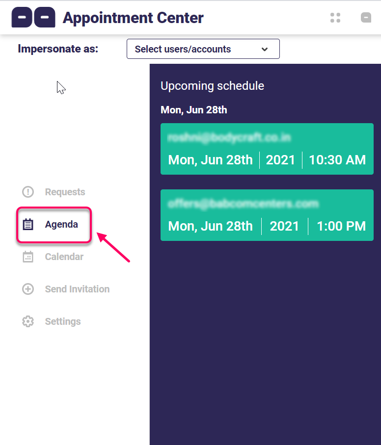The width and height of the screenshot is (381, 445).
Task: Select the Agenda menu item
Action: point(61,225)
